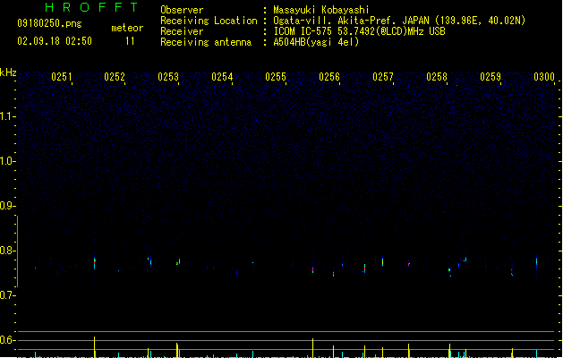Click the observer name Masayuki Kobayashi
This screenshot has width=563, height=358.
click(321, 10)
